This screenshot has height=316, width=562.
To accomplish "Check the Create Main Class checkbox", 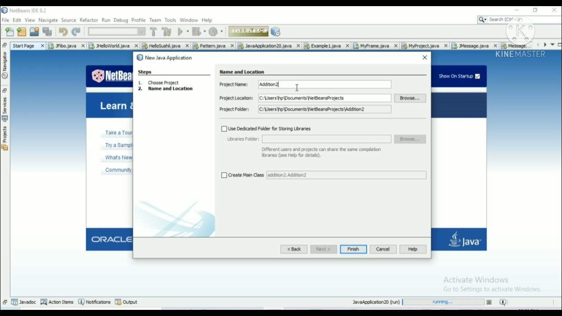I will coord(224,175).
